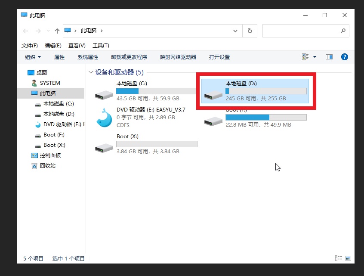Click inside the search box
Screen dimensions: 364x276
point(301,31)
